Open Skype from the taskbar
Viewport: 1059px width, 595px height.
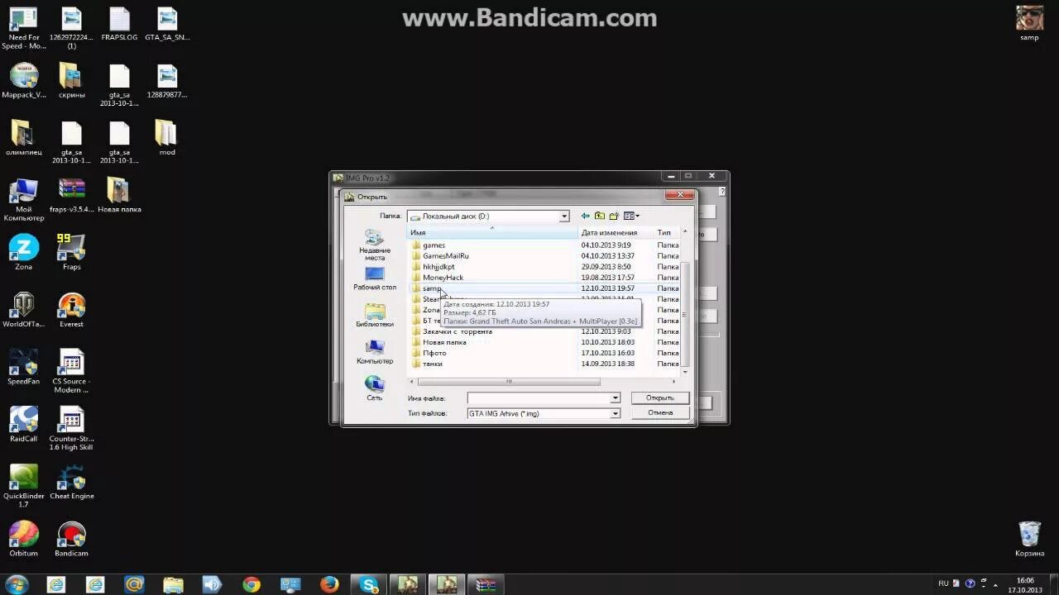369,584
